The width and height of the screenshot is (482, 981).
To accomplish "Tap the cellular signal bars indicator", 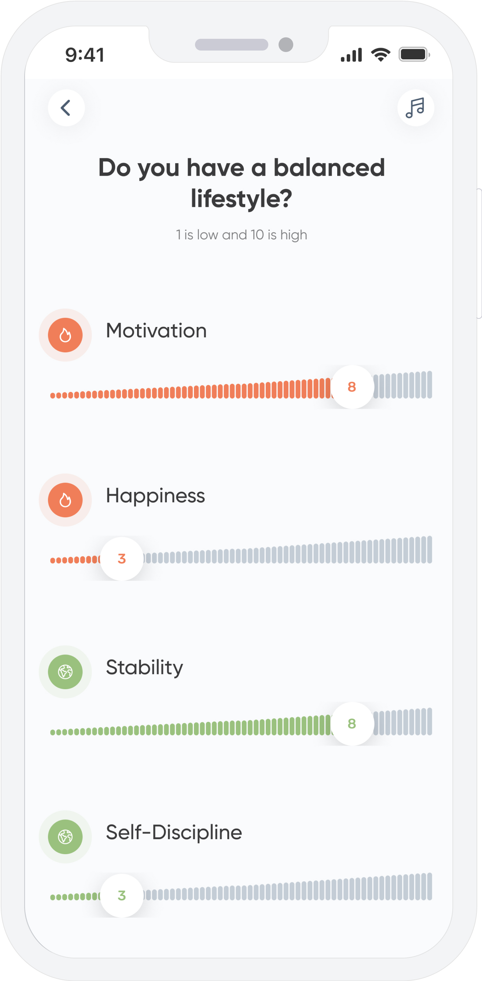I will point(352,54).
